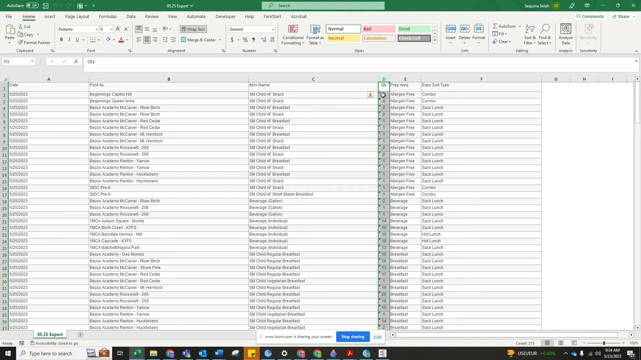Image resolution: width=641 pixels, height=360 pixels.
Task: Add a new sheet with plus button
Action: pos(80,334)
